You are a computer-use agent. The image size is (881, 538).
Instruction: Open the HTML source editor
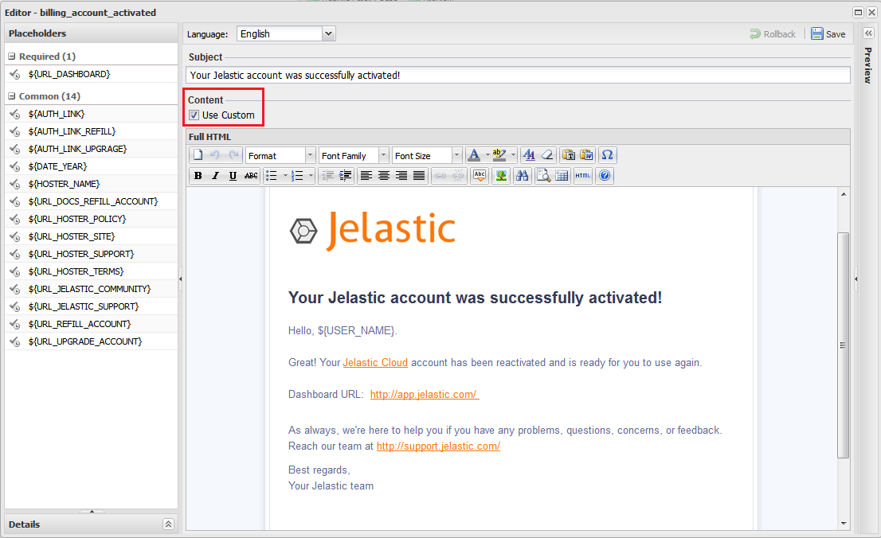[582, 176]
